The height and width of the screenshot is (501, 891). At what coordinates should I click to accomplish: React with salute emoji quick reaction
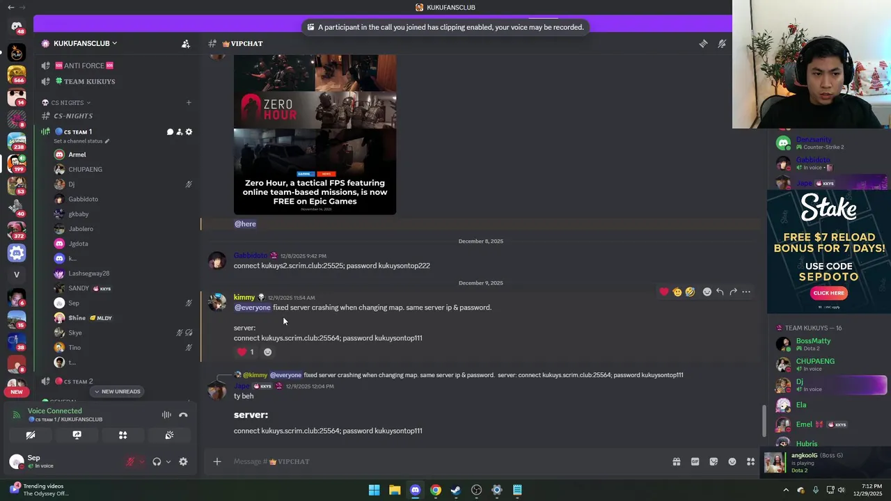[x=677, y=292]
